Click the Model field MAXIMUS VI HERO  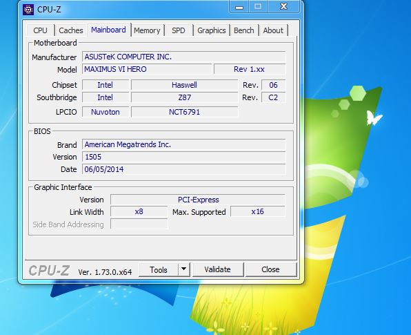147,69
